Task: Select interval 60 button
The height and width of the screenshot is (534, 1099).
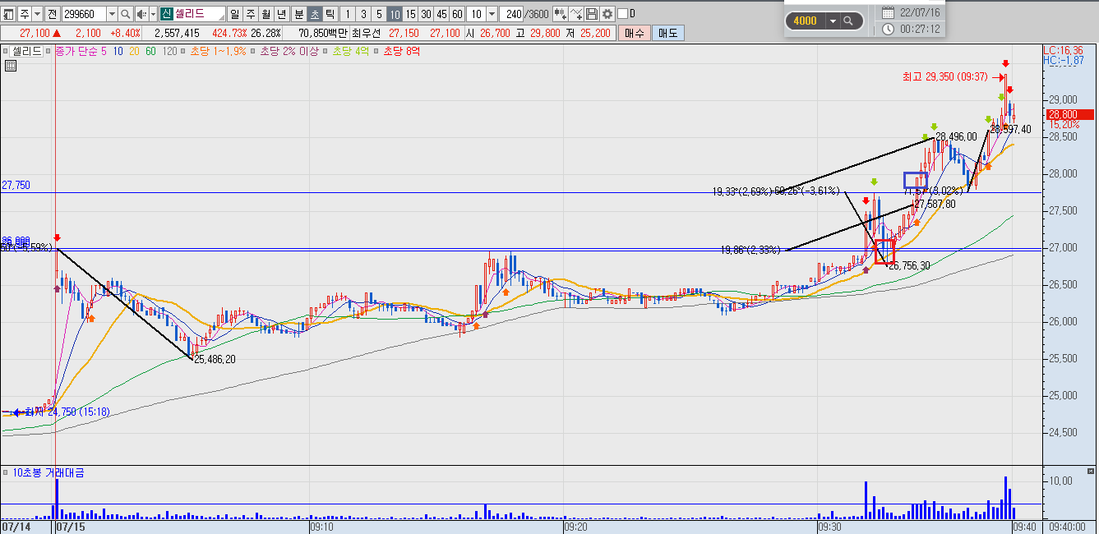Action: (457, 14)
